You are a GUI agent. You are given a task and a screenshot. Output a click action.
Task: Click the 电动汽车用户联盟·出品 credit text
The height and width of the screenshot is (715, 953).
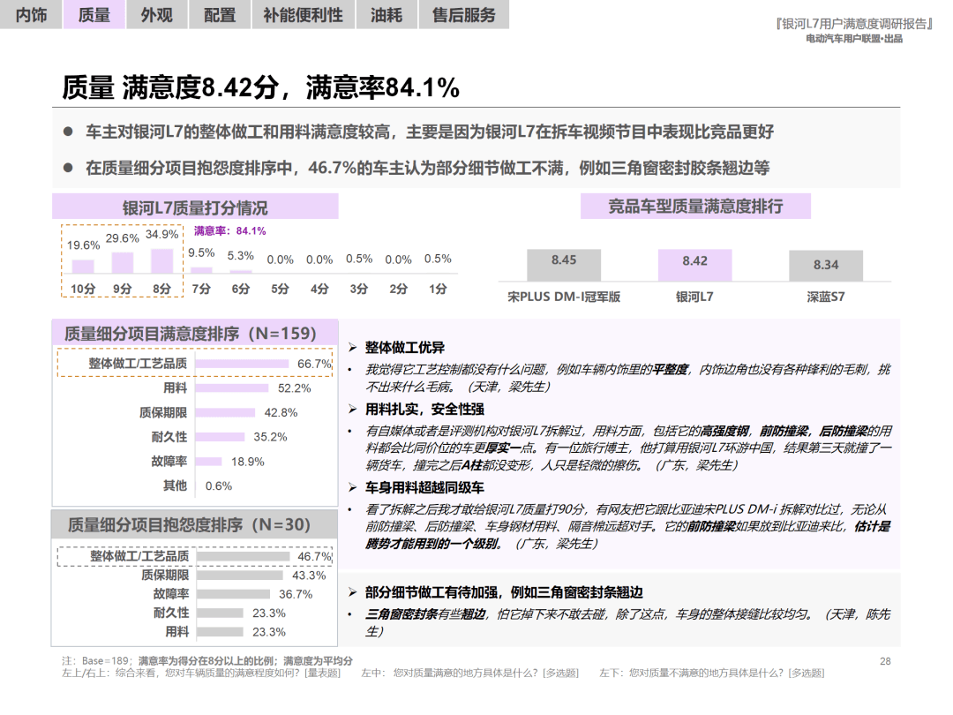[854, 39]
